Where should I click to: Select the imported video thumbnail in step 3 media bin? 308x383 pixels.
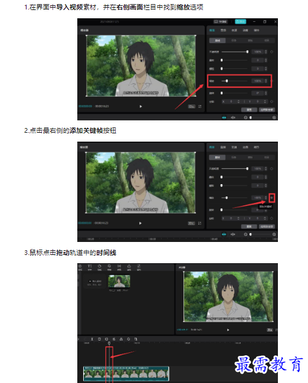[x=119, y=281]
